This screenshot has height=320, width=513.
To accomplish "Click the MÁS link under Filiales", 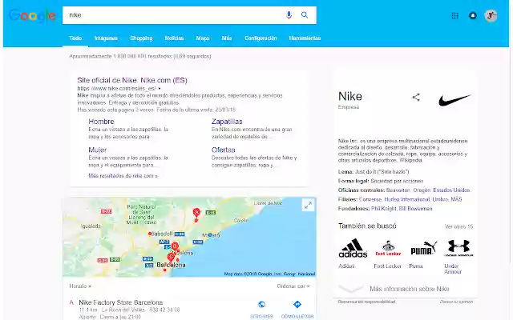I will click(x=456, y=199).
